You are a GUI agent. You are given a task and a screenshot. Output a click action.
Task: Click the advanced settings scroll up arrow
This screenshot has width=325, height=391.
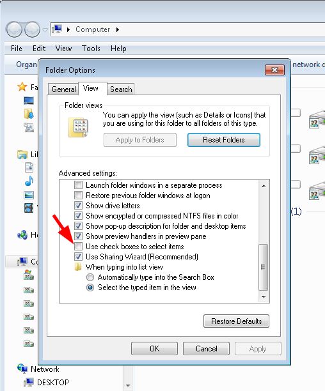pyautogui.click(x=264, y=186)
